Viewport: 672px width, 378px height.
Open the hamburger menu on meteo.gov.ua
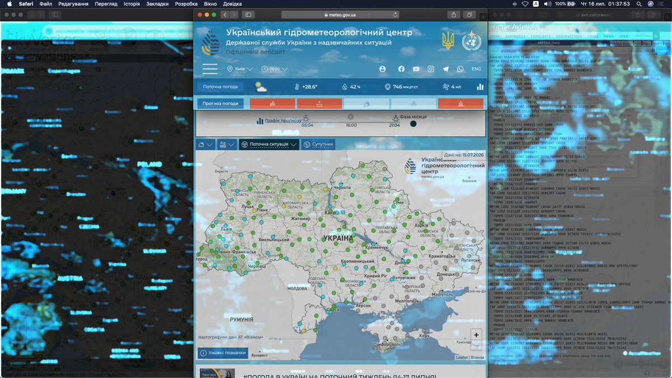tap(210, 69)
